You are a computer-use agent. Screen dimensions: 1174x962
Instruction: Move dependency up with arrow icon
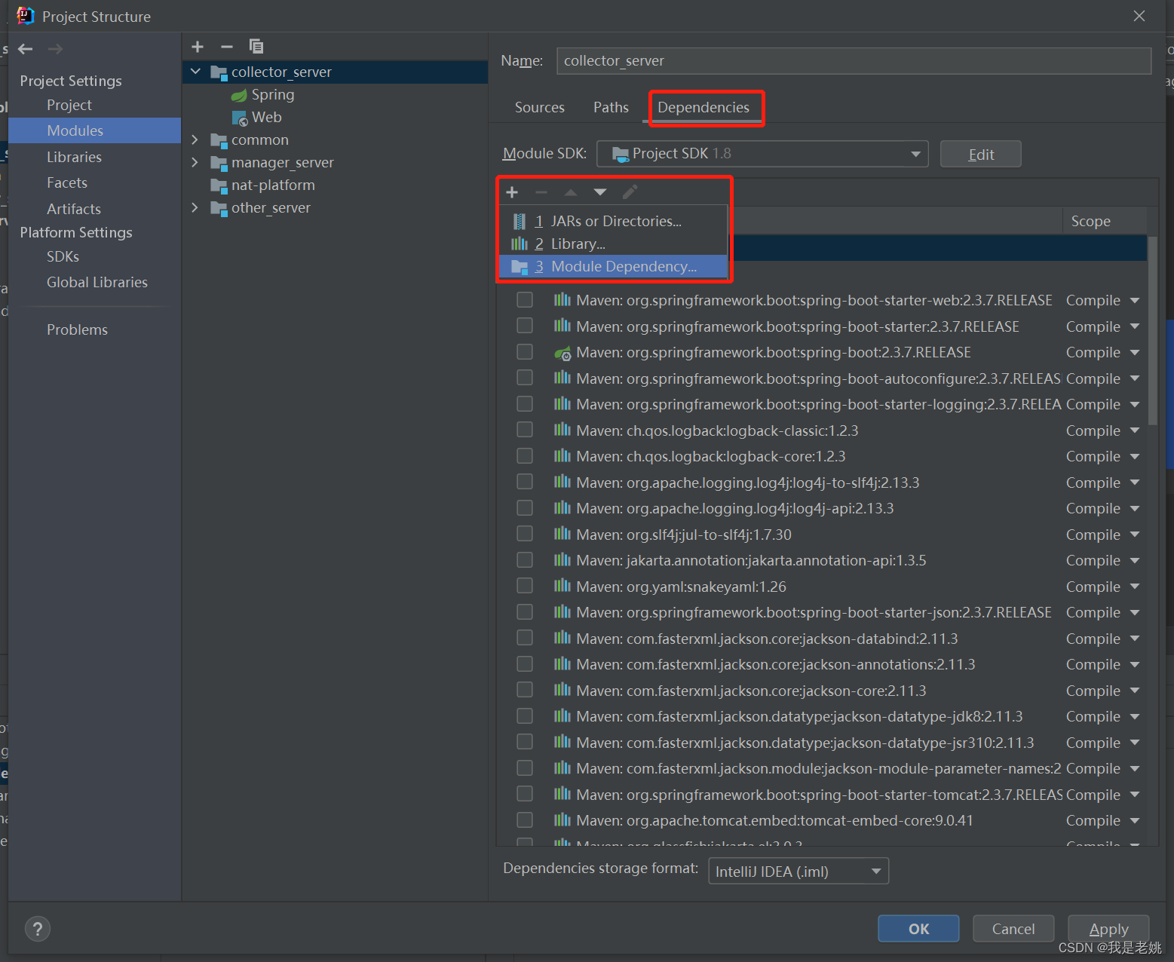(571, 192)
